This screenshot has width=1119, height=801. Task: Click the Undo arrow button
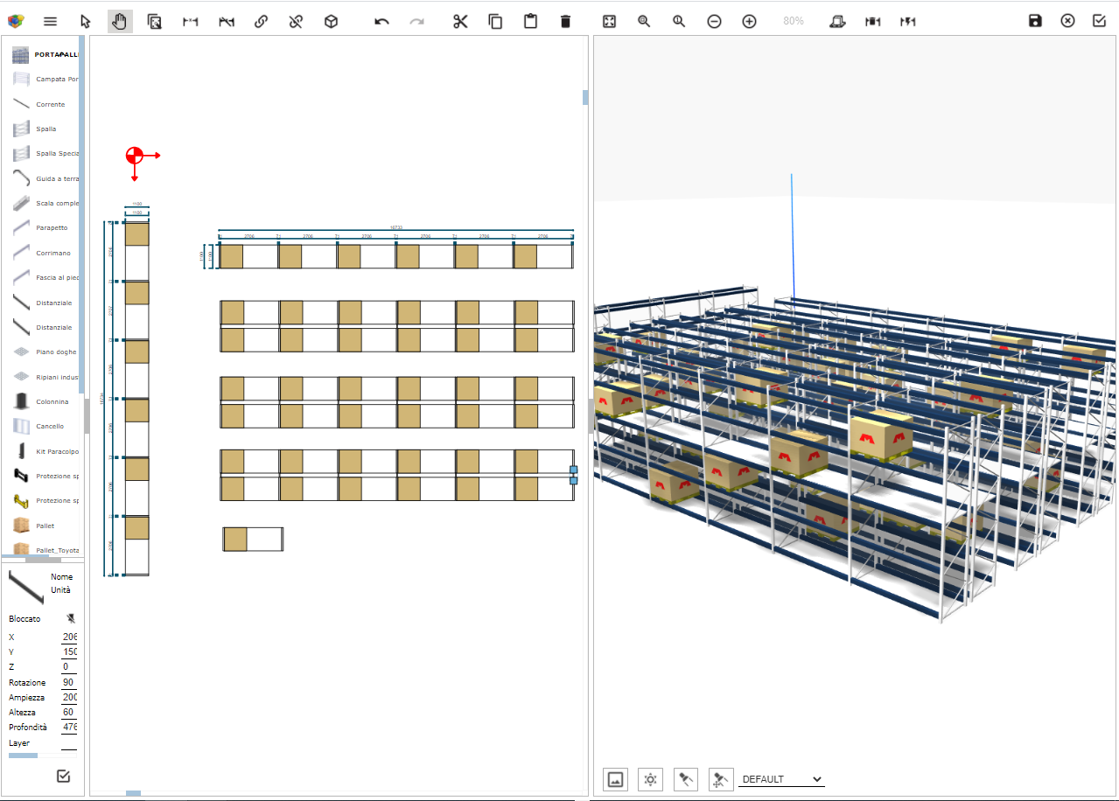coord(381,21)
